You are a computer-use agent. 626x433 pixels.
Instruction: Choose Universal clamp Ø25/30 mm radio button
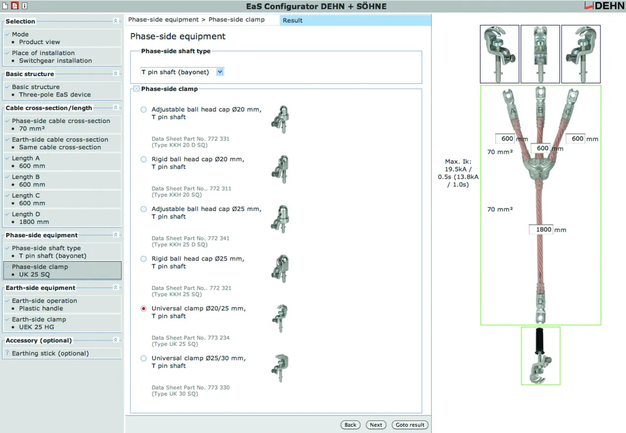[144, 358]
